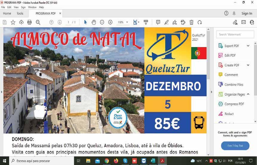Go to next page arrow
The height and width of the screenshot is (165, 257).
[x=60, y=22]
